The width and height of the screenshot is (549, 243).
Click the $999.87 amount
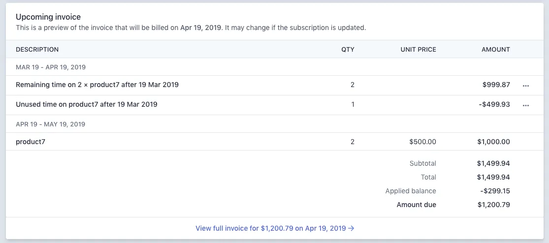pos(496,85)
